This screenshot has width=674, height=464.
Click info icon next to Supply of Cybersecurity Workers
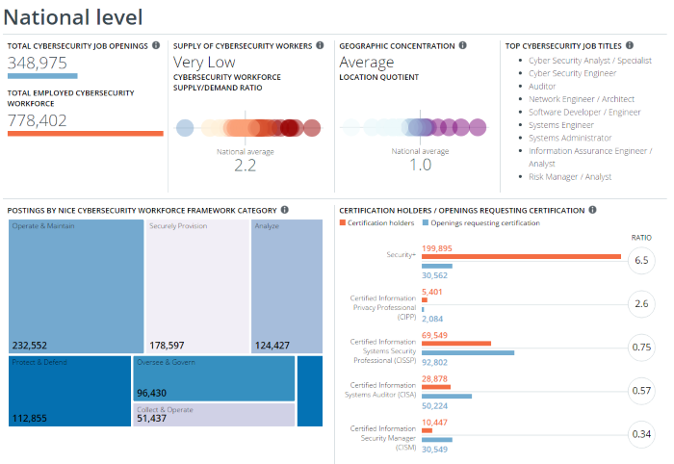tap(321, 45)
